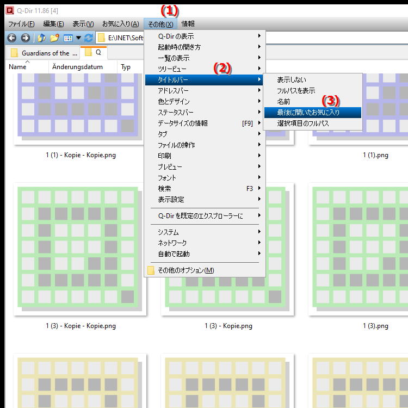Click file name 1 (1).png label
This screenshot has height=408, width=408.
375,156
